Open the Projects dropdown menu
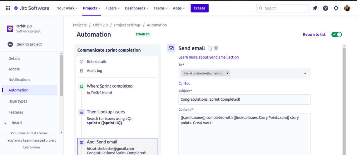Image resolution: width=357 pixels, height=155 pixels. click(92, 8)
